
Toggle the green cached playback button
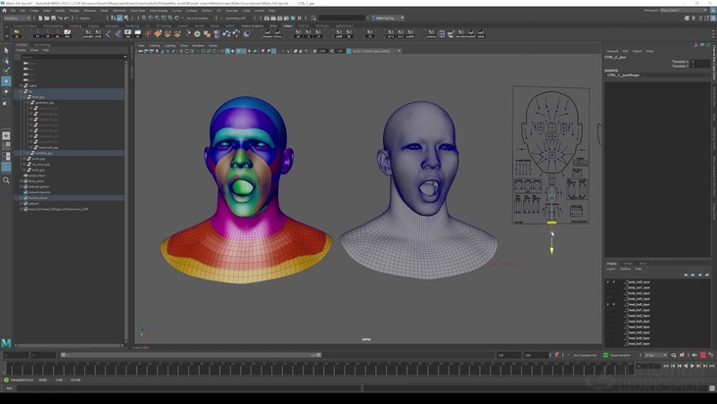tap(605, 355)
